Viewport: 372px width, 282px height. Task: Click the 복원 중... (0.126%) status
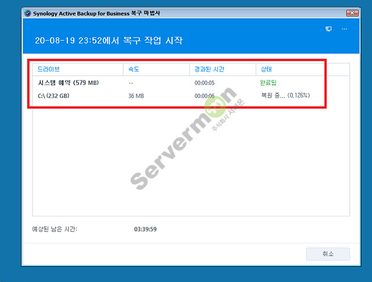pos(285,95)
